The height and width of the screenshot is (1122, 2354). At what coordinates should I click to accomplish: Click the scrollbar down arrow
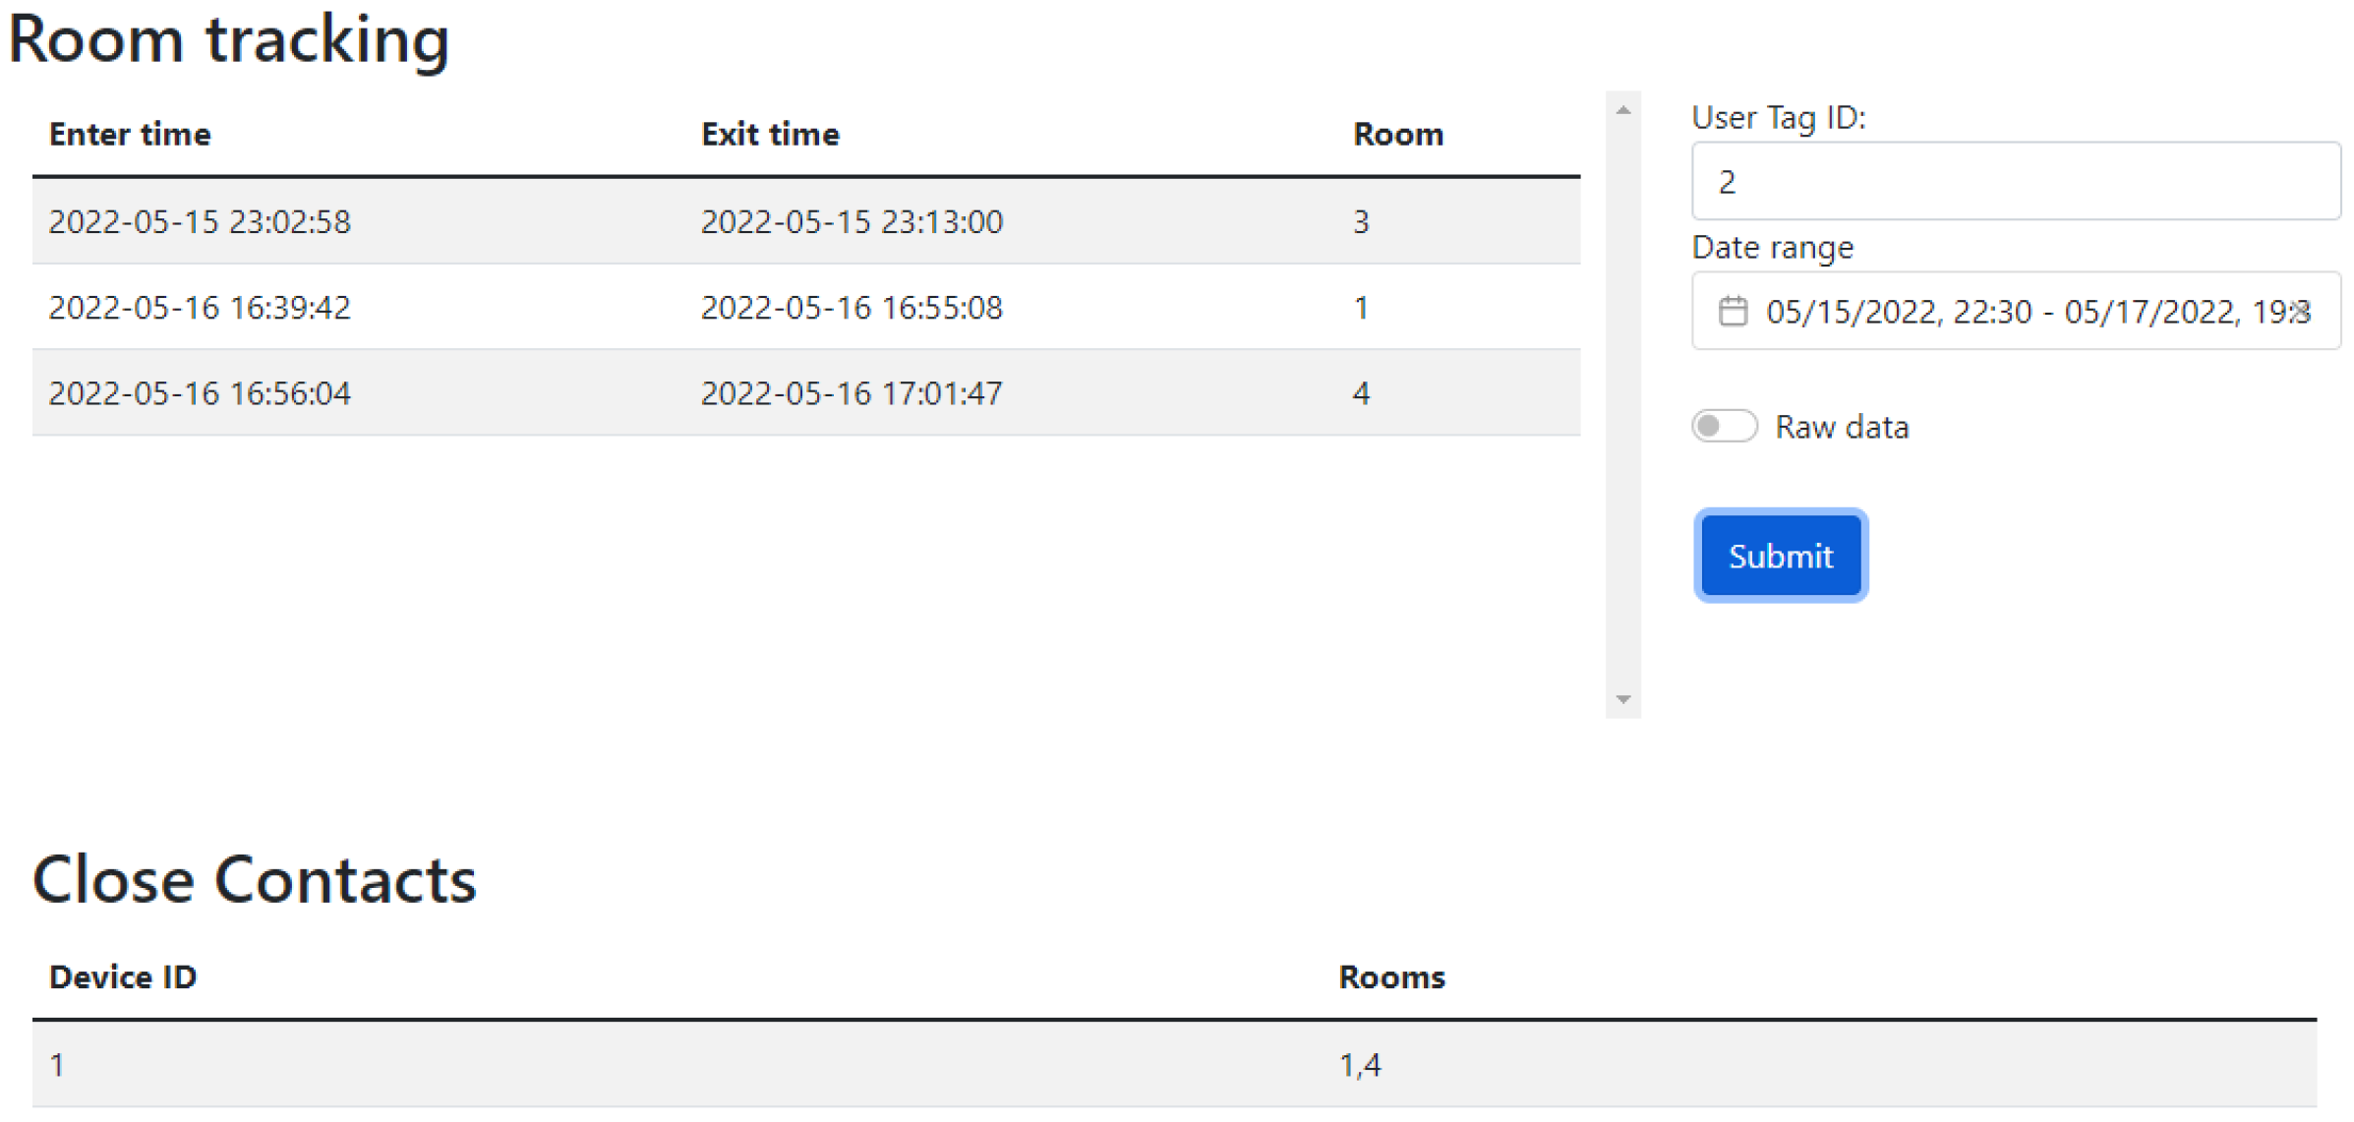coord(1622,699)
